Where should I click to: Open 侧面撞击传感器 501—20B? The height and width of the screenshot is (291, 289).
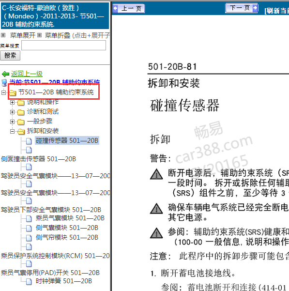[x=38, y=159]
